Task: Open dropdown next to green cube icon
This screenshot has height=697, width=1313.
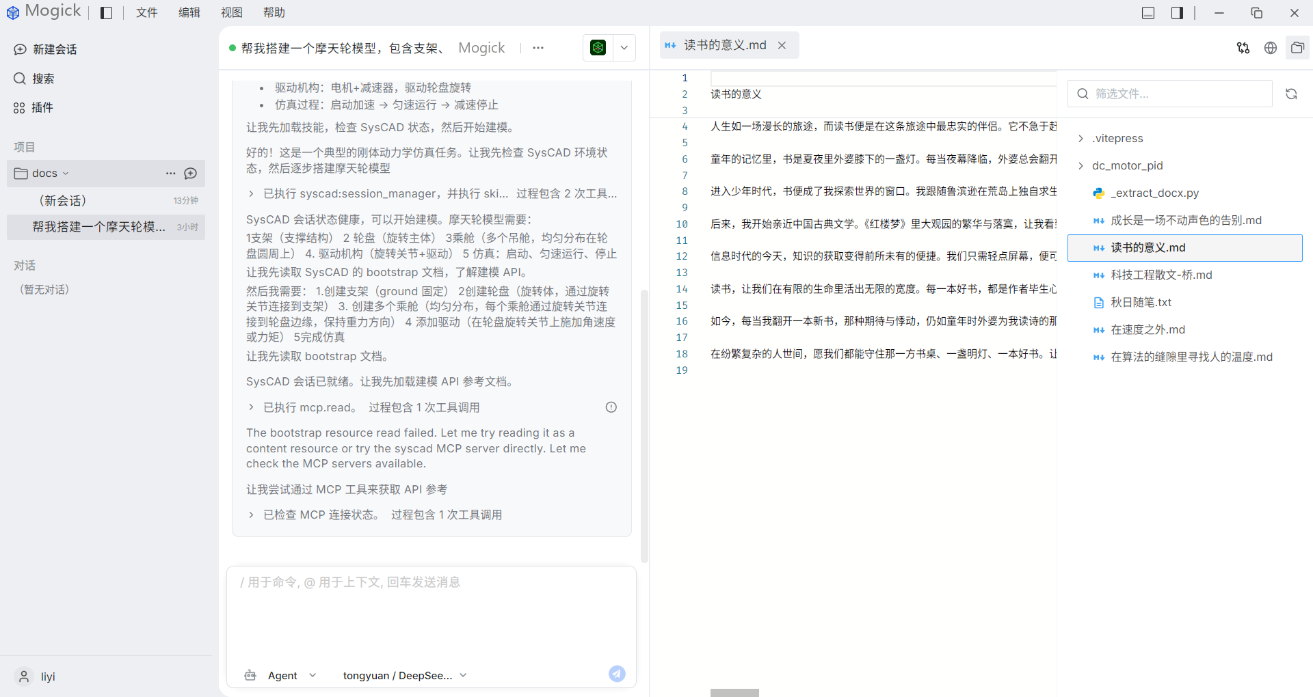Action: pyautogui.click(x=624, y=48)
